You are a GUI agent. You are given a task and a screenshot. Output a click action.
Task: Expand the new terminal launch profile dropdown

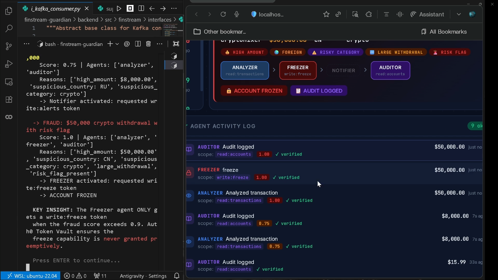coord(117,44)
